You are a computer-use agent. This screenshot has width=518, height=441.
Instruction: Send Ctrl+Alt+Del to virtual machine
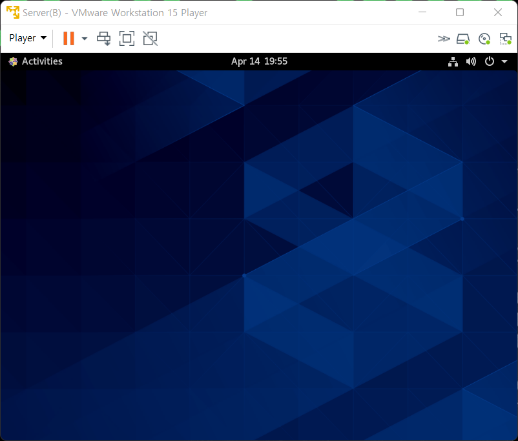(104, 38)
